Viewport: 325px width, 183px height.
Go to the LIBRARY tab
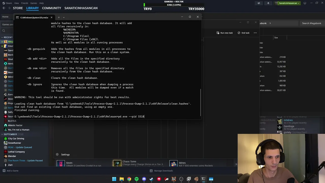click(x=32, y=8)
